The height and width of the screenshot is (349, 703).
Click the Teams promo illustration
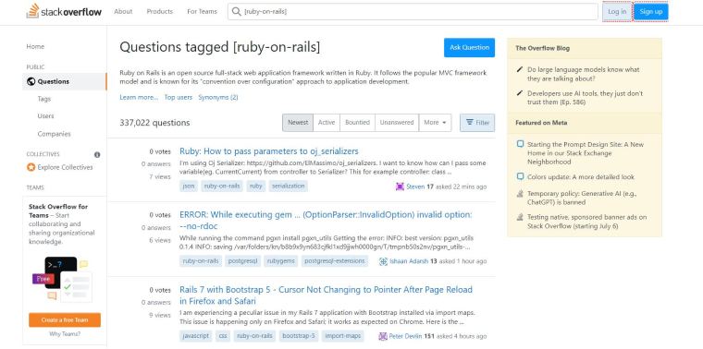tap(62, 279)
